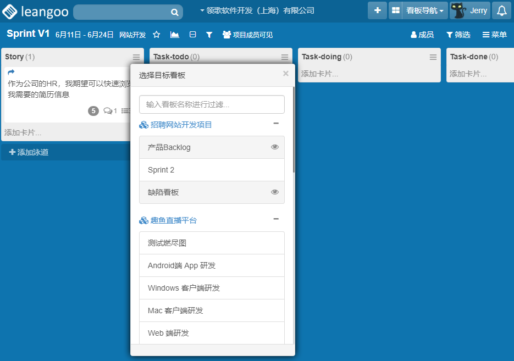The image size is (514, 361).
Task: Open the burndown chart icon
Action: [175, 35]
